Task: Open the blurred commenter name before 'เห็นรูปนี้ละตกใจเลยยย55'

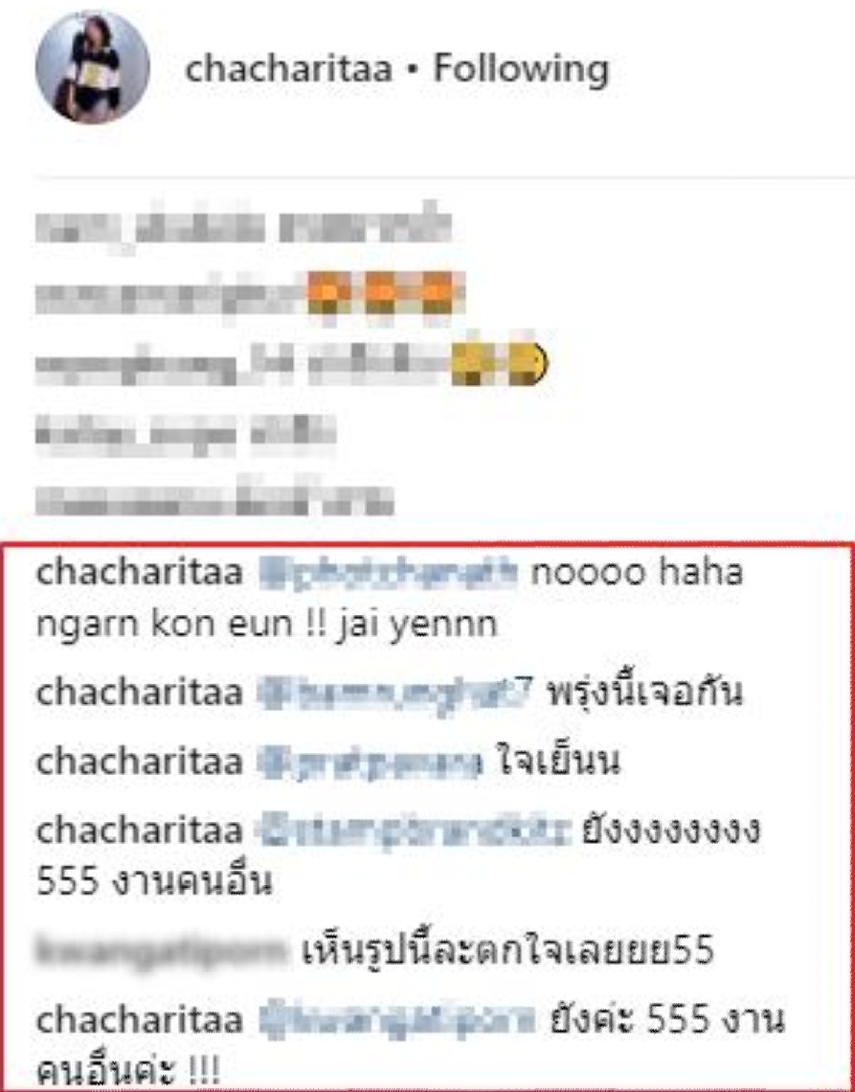Action: [161, 950]
